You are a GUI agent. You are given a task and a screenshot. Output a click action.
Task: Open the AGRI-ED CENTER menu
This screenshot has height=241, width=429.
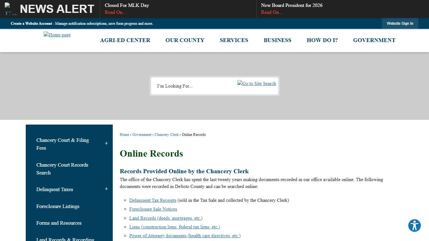[125, 40]
